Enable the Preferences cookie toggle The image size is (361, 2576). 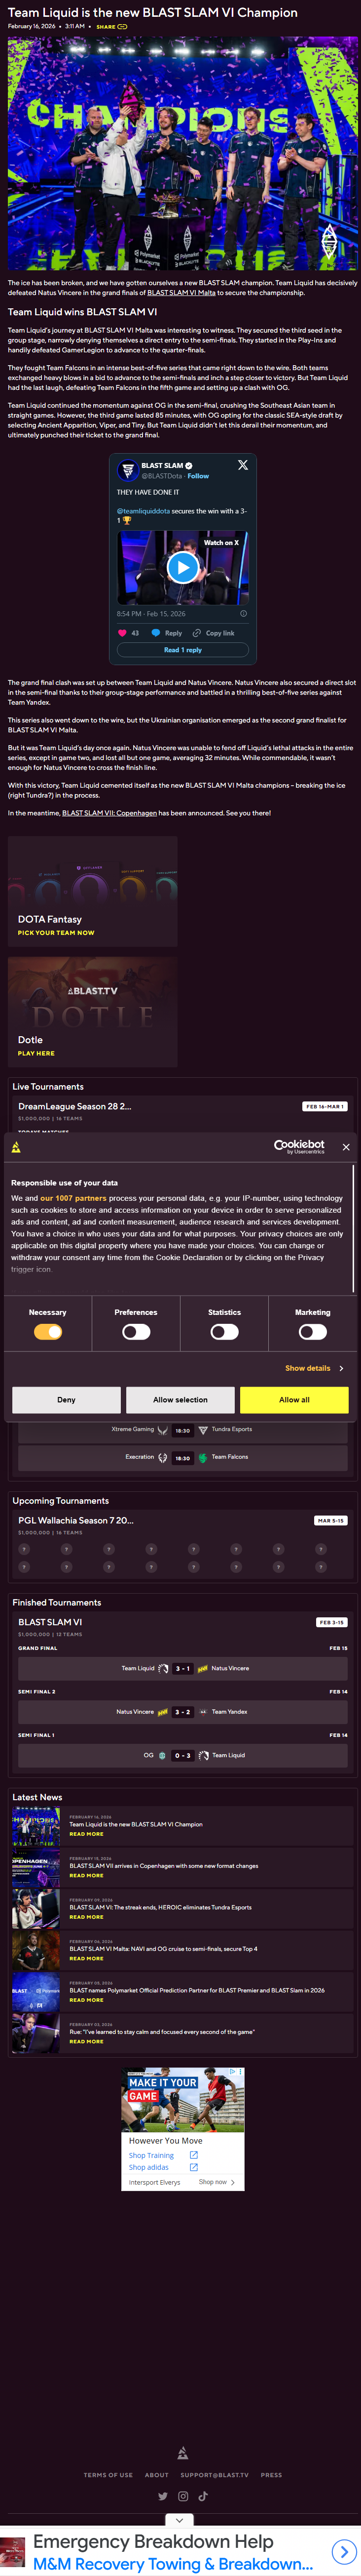tap(136, 1331)
